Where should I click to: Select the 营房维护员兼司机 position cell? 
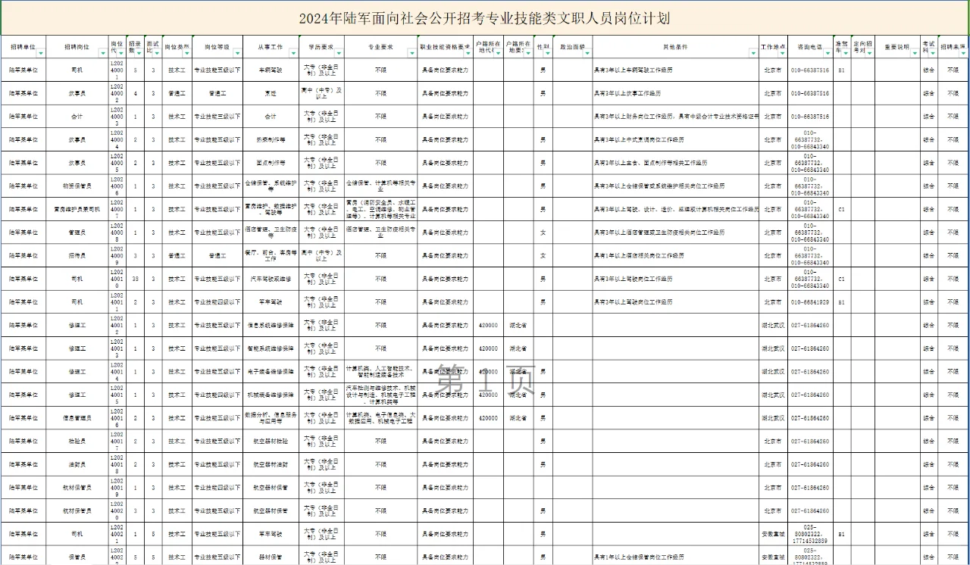(x=77, y=209)
